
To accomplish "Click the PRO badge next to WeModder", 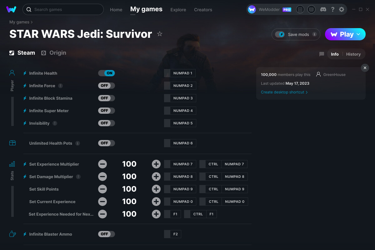I will 287,10.
